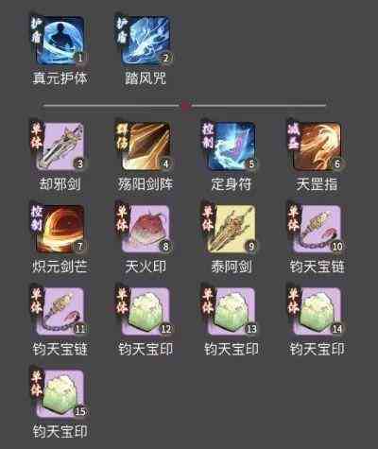This screenshot has width=378, height=449.
Task: Select the 踏风咒 skill icon
Action: click(x=146, y=41)
